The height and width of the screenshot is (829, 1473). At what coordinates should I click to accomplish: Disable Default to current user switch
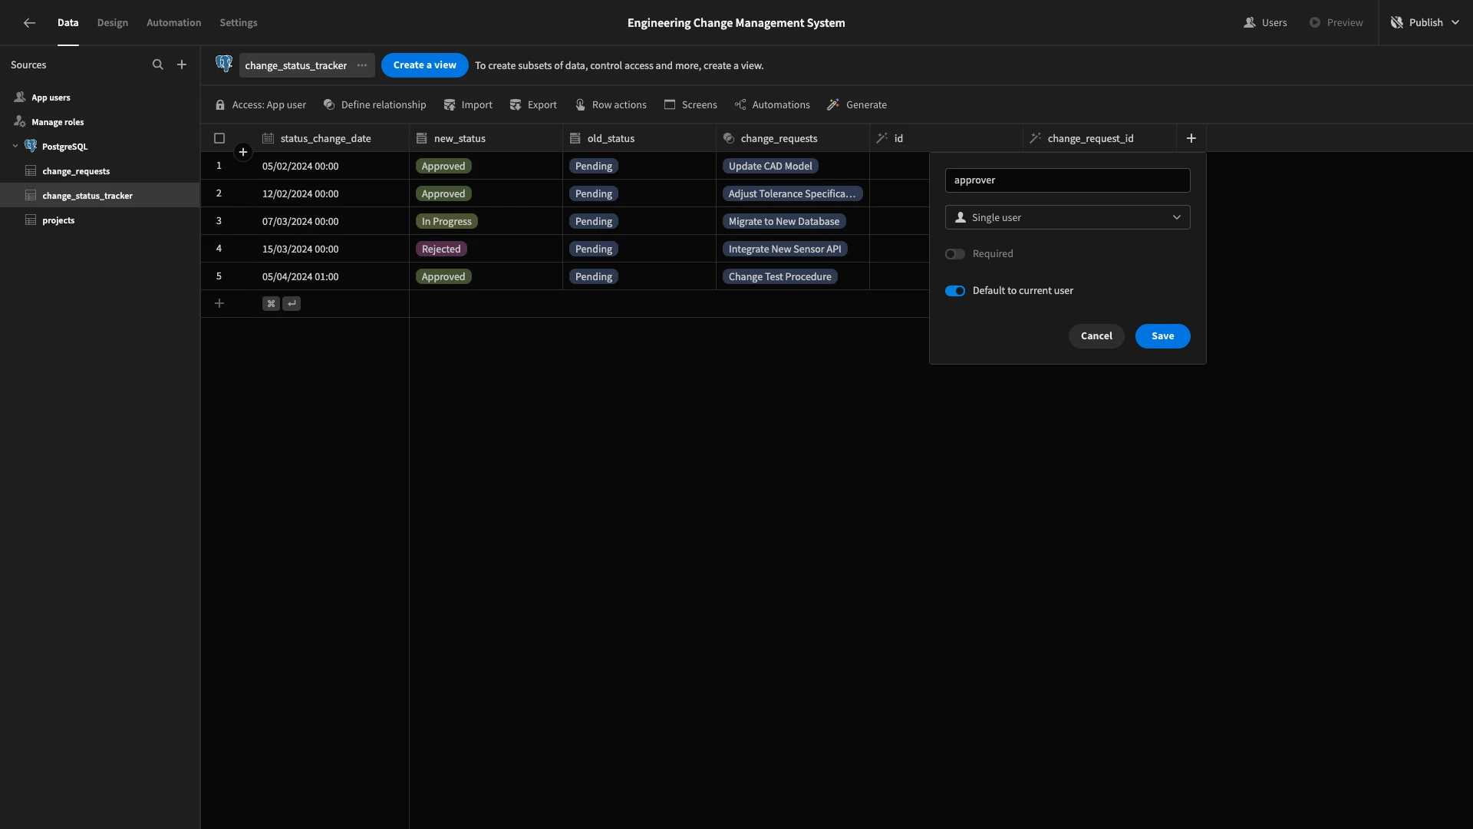[x=955, y=291]
